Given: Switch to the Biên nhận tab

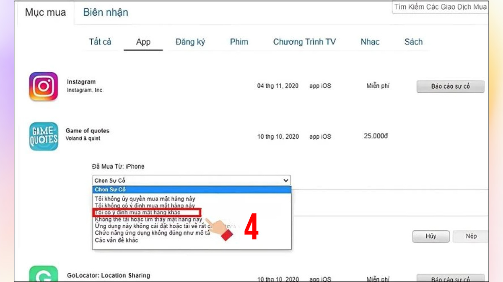Looking at the screenshot, I should click(106, 13).
